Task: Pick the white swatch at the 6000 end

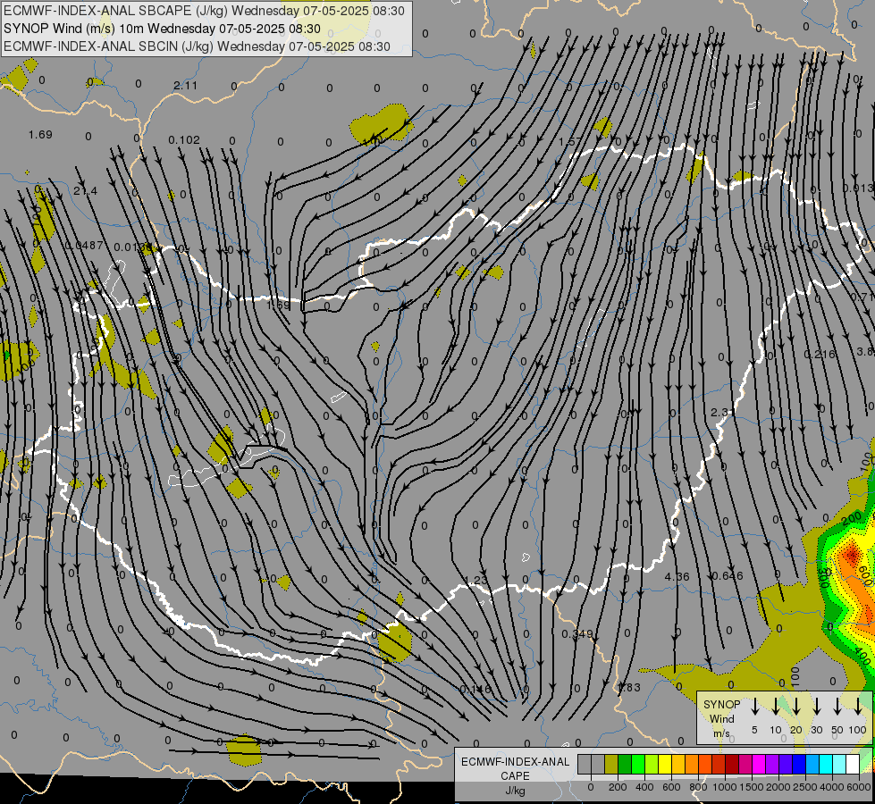Action: 854,764
